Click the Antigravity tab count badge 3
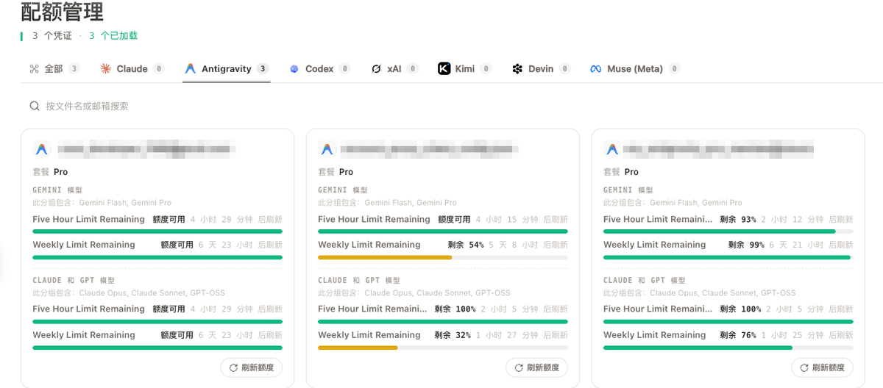Viewport: 883px width, 388px height. click(x=263, y=69)
